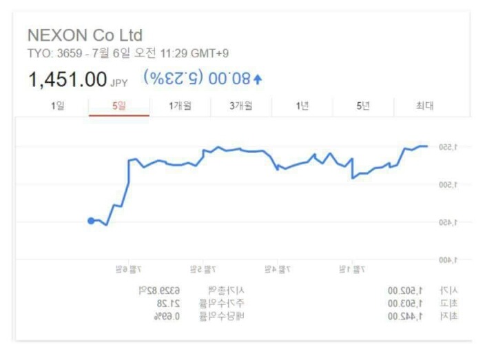Image resolution: width=496 pixels, height=352 pixels.
Task: Click the mirrored 1,400 axis label
Action: (x=448, y=260)
